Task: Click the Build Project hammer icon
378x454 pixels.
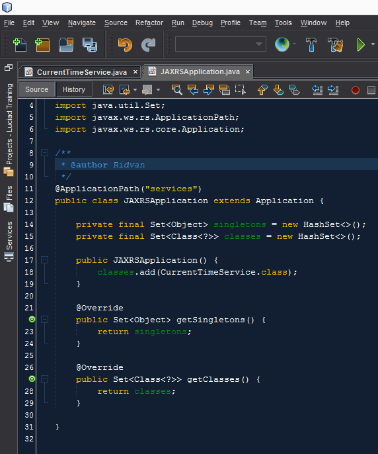Action: (x=311, y=45)
